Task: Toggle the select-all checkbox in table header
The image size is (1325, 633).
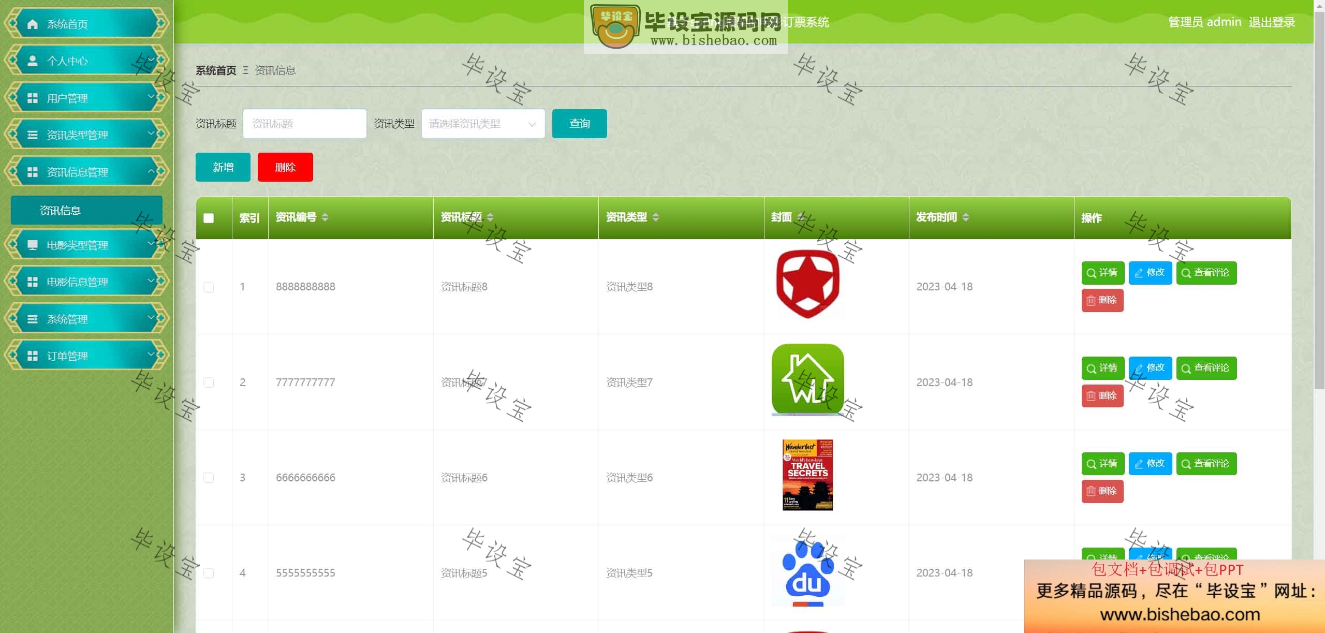Action: point(209,218)
